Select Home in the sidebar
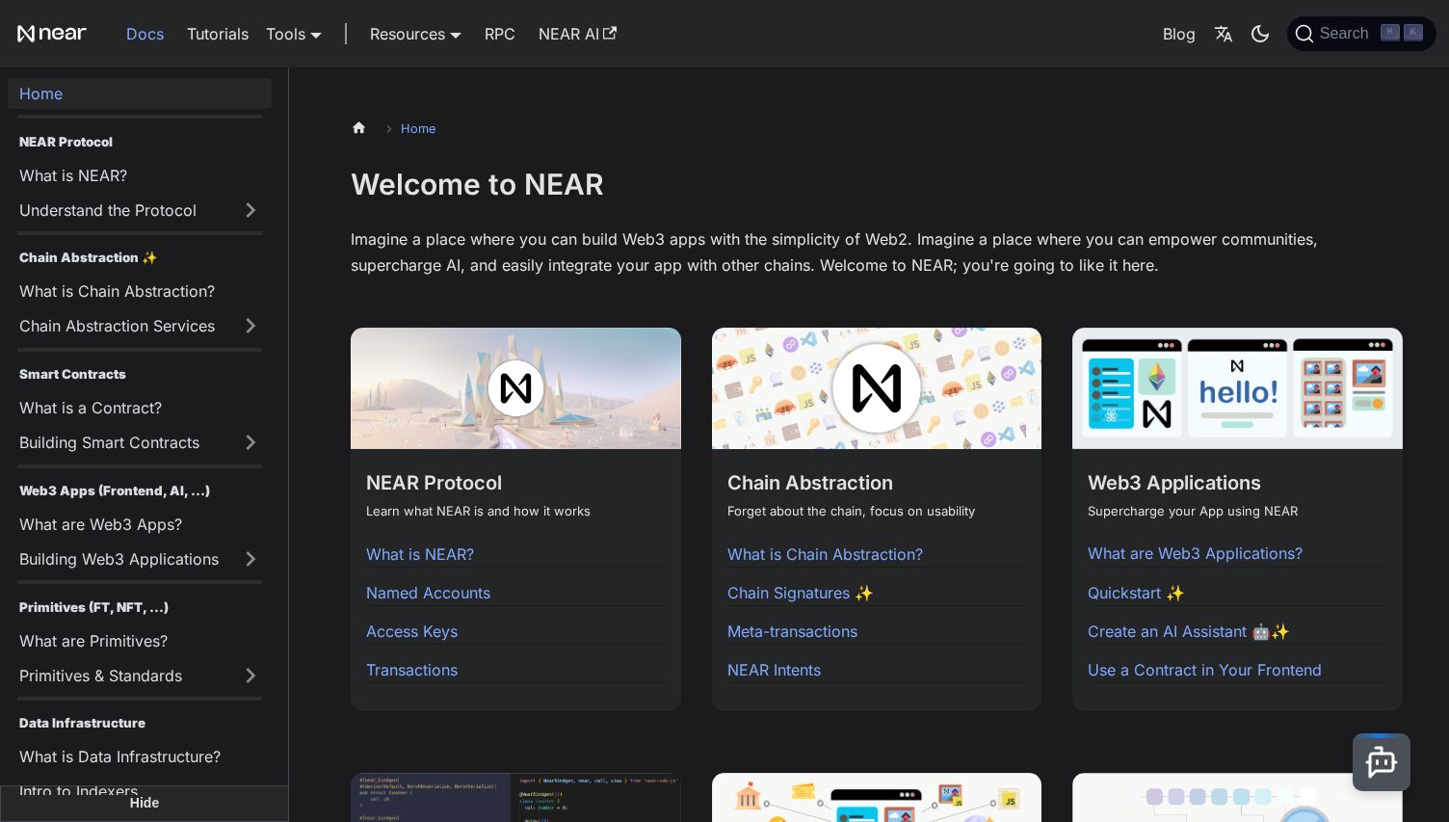The image size is (1449, 822). [140, 93]
